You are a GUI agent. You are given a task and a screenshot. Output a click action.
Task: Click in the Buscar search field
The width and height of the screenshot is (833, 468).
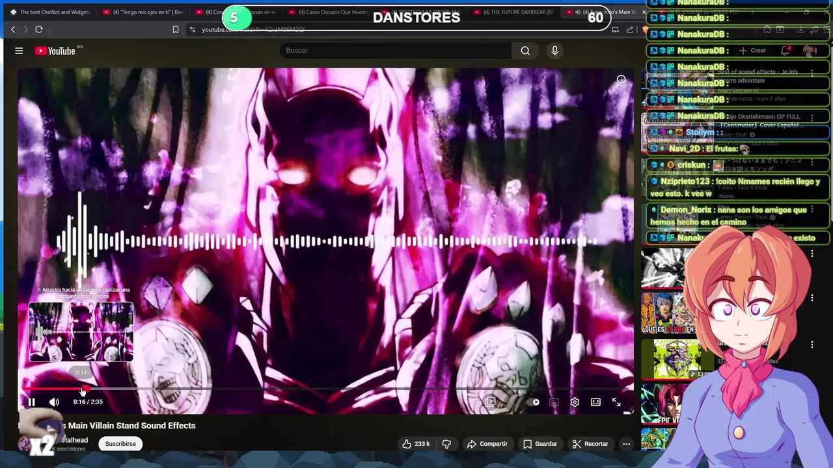point(396,51)
